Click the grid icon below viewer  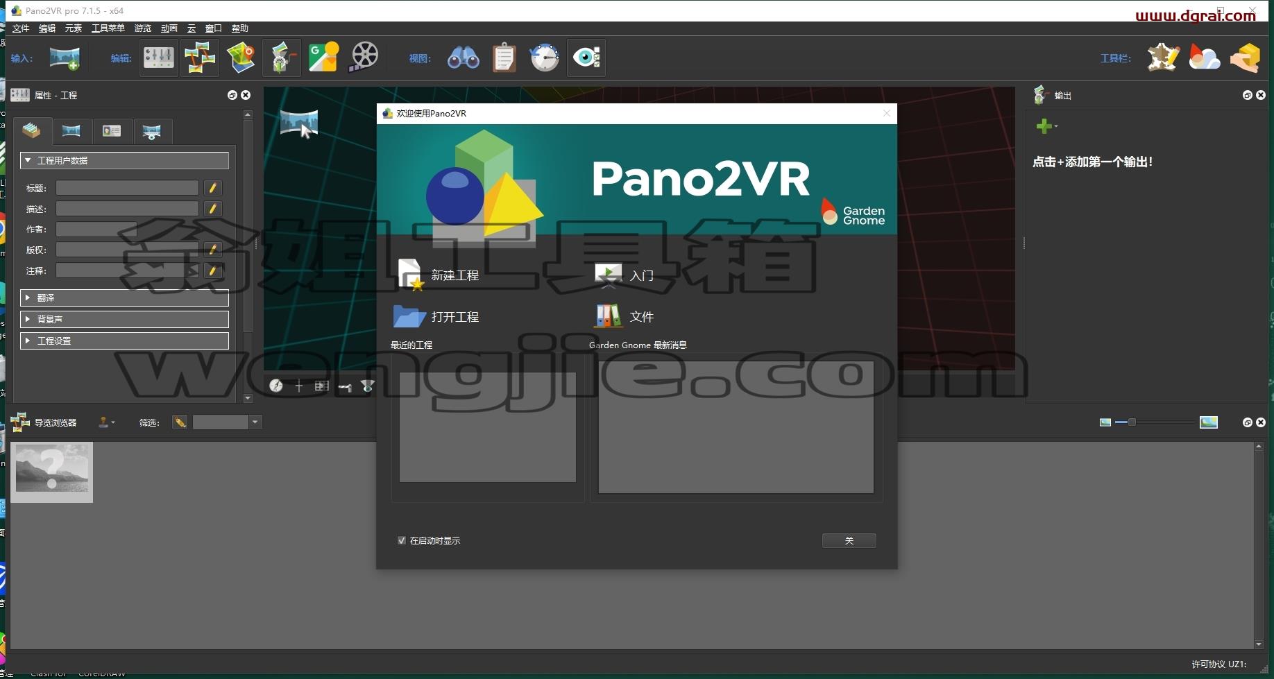(322, 386)
